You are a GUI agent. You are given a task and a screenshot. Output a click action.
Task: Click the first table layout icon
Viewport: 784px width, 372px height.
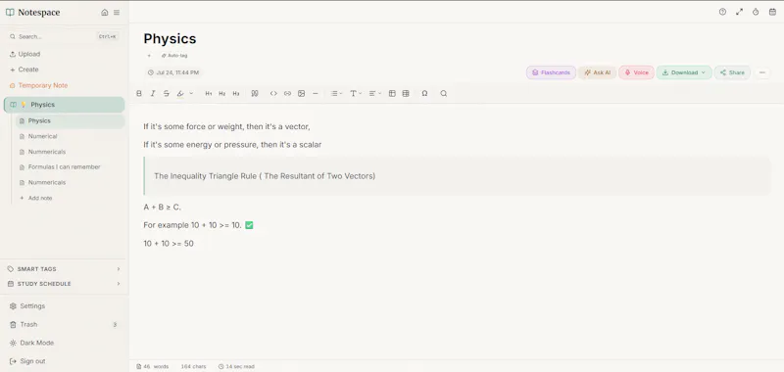tap(392, 93)
